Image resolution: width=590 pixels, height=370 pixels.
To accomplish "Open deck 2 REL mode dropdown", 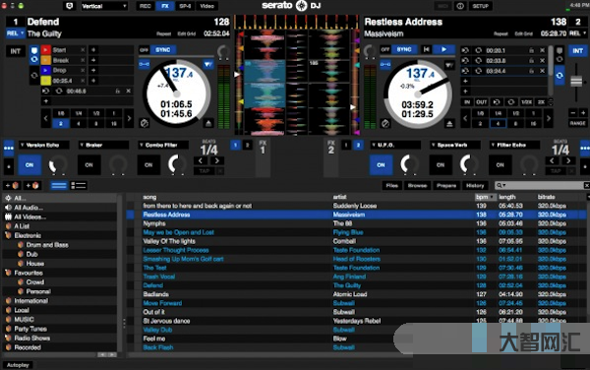I will (577, 33).
